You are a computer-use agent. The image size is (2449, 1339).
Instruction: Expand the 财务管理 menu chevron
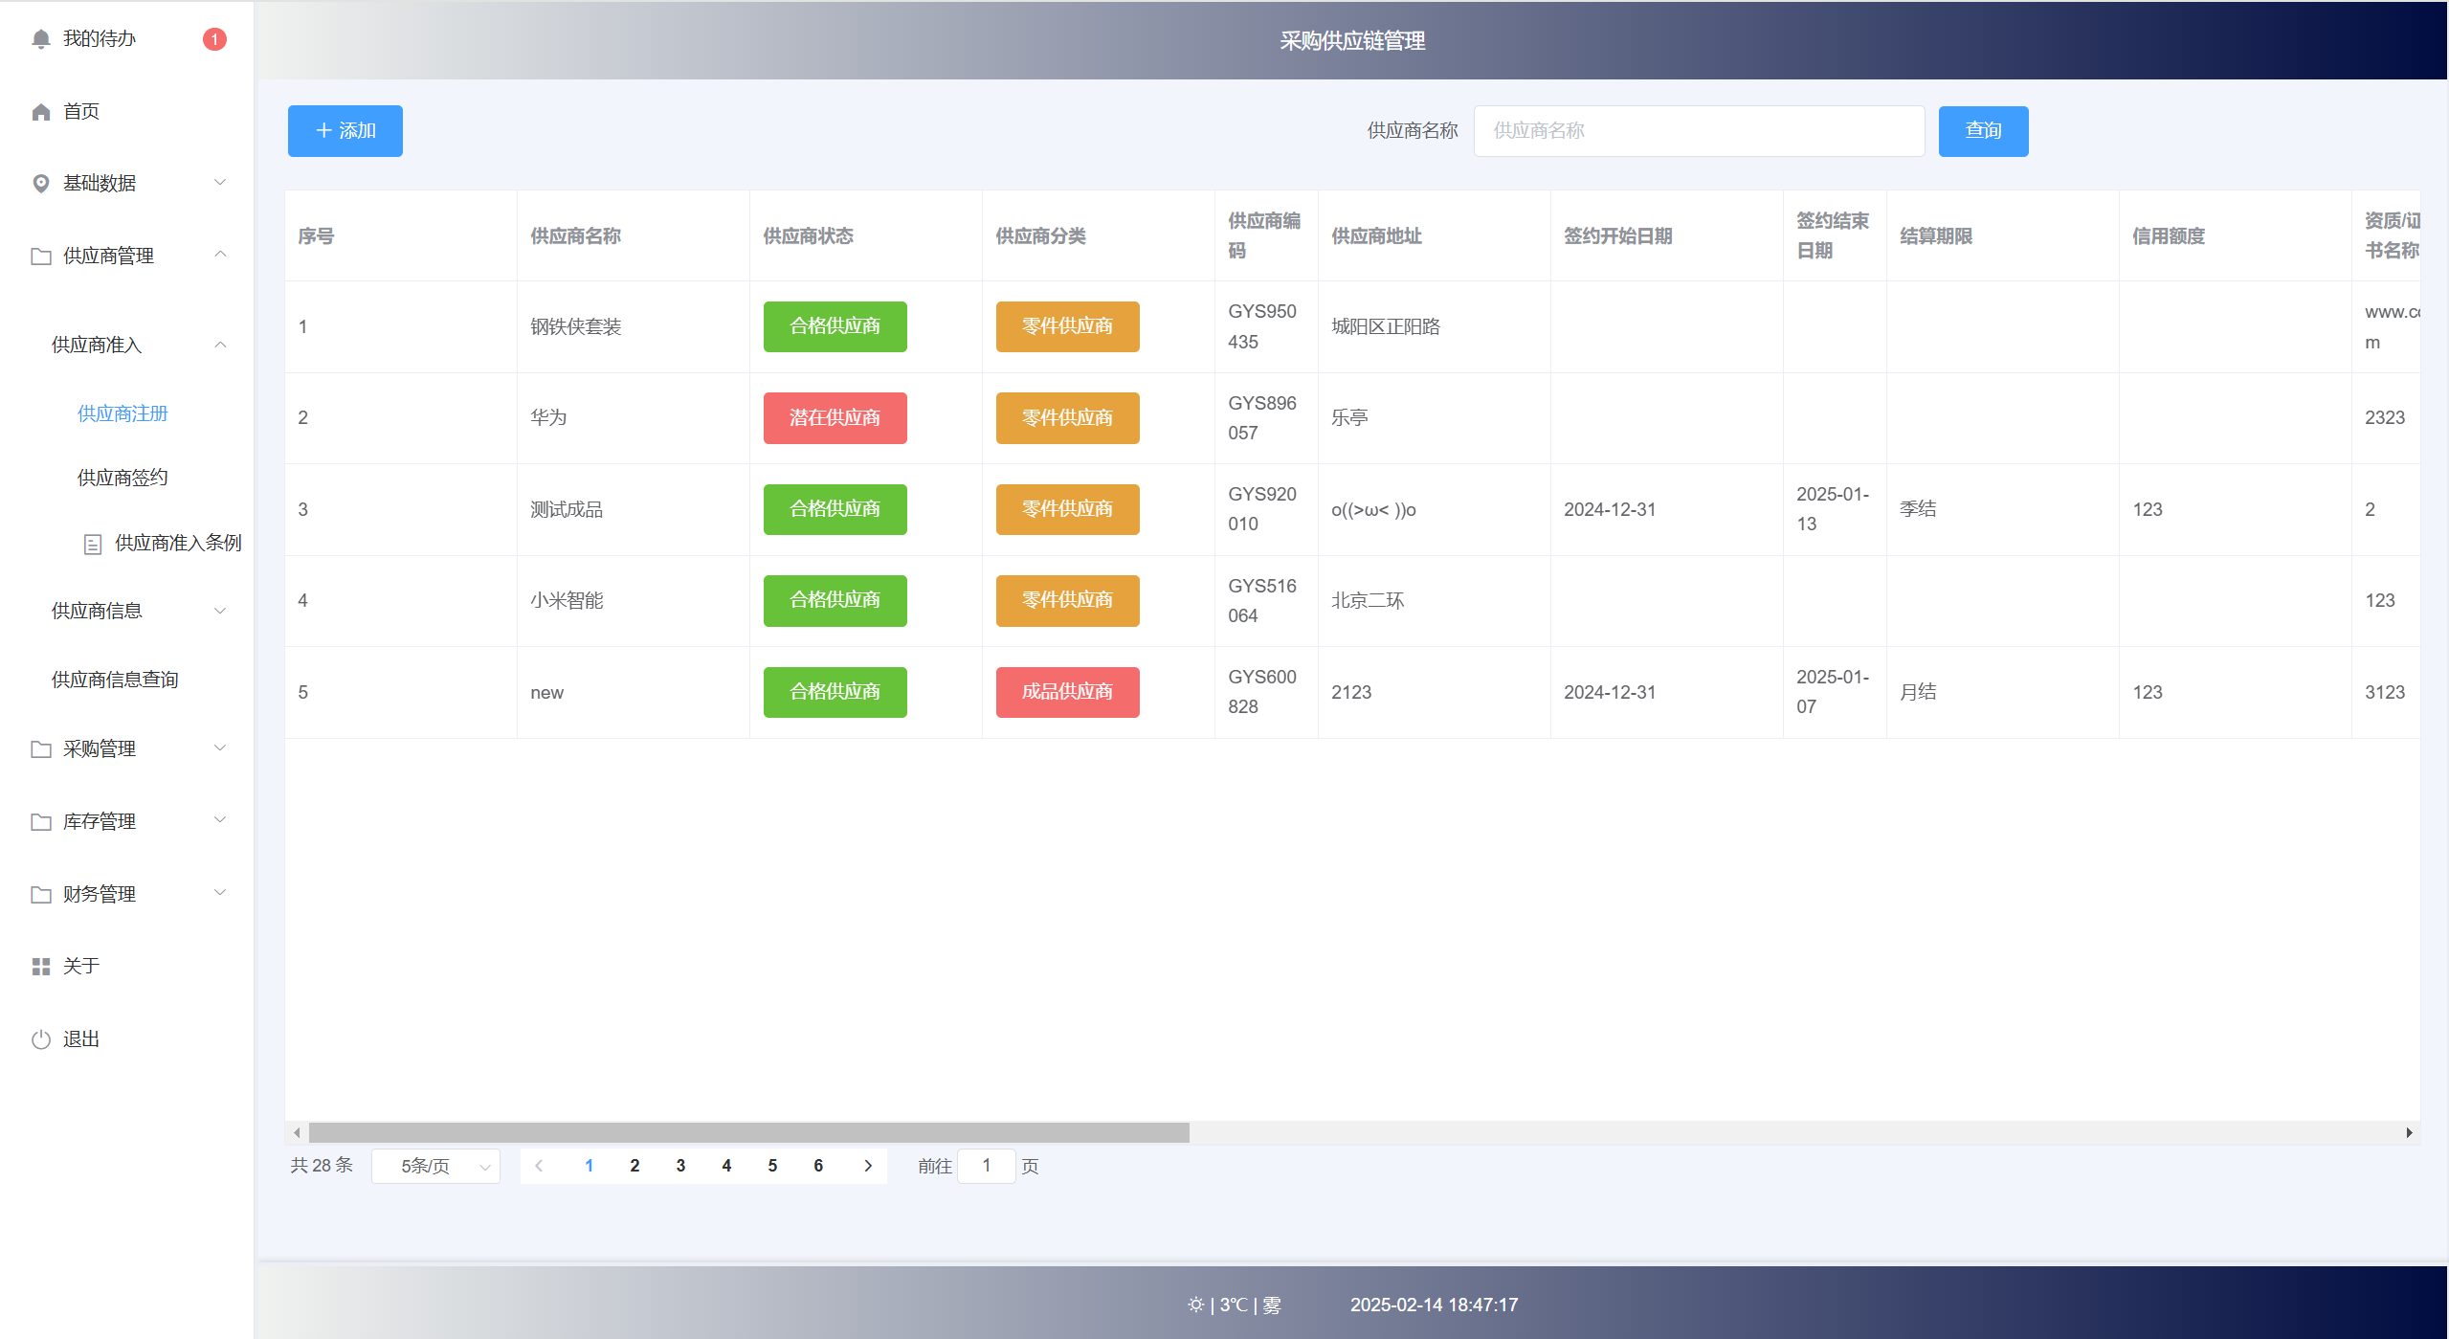click(220, 893)
